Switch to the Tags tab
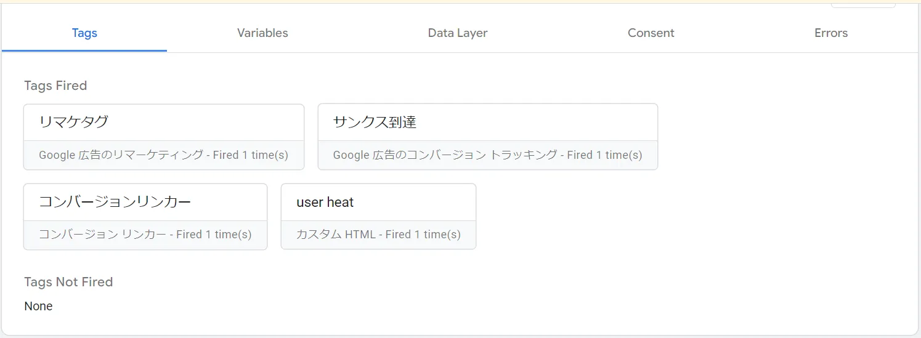Image resolution: width=921 pixels, height=338 pixels. pos(84,33)
